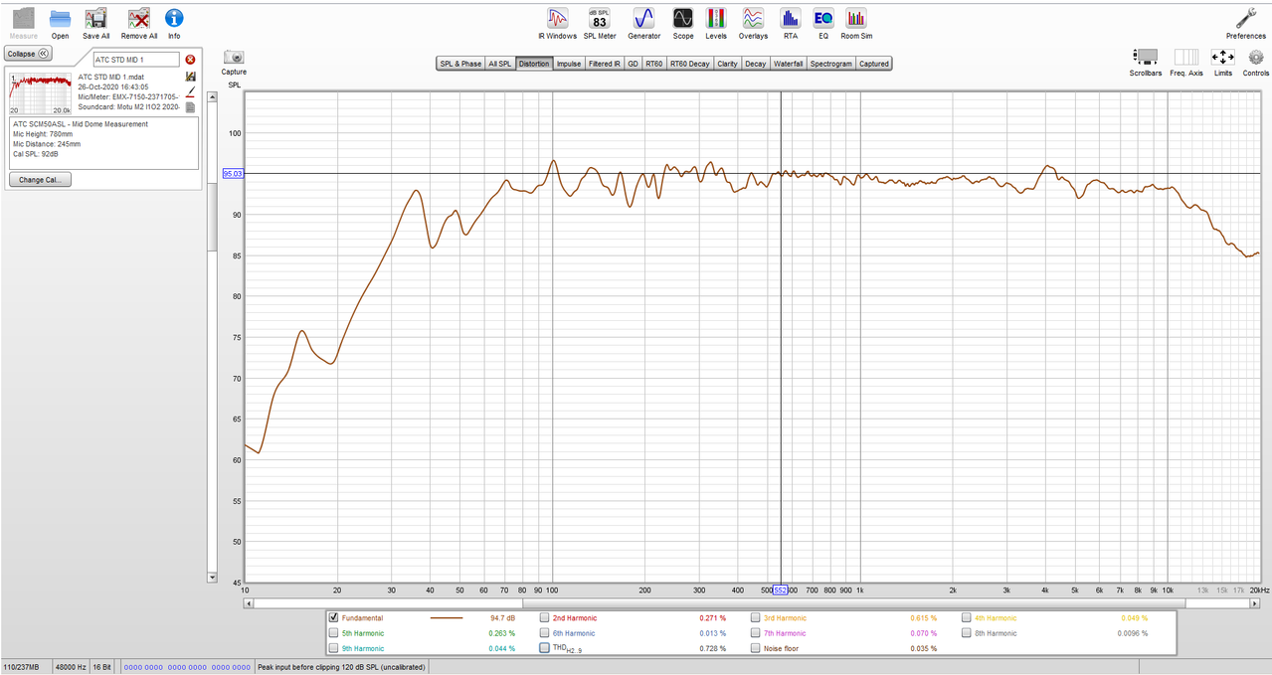The height and width of the screenshot is (675, 1272).
Task: Click the measurement notes page icon
Action: pyautogui.click(x=190, y=107)
